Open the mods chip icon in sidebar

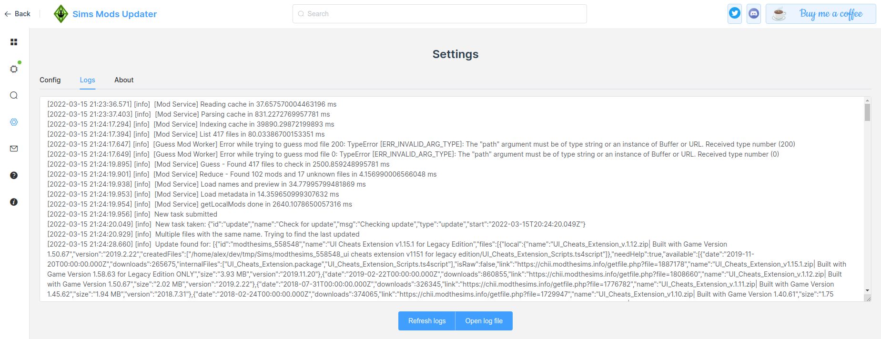click(x=14, y=69)
